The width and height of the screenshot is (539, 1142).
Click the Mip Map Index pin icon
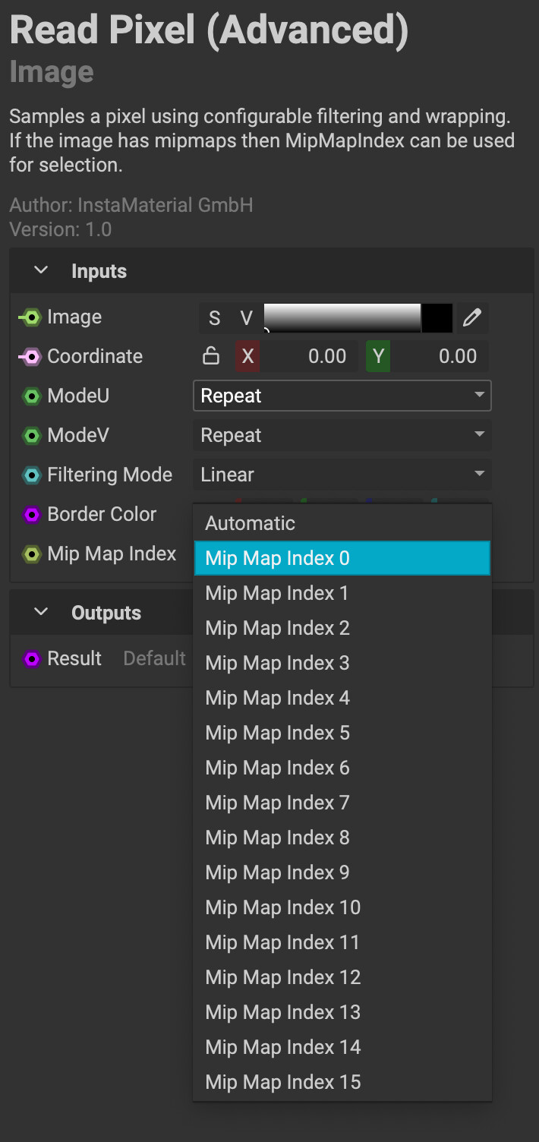31,554
